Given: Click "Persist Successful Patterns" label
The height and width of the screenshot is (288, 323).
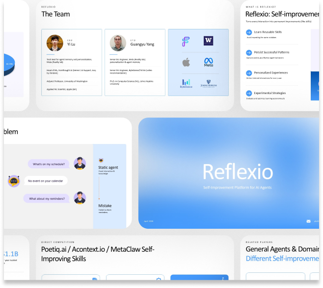Looking at the screenshot, I should [x=271, y=52].
